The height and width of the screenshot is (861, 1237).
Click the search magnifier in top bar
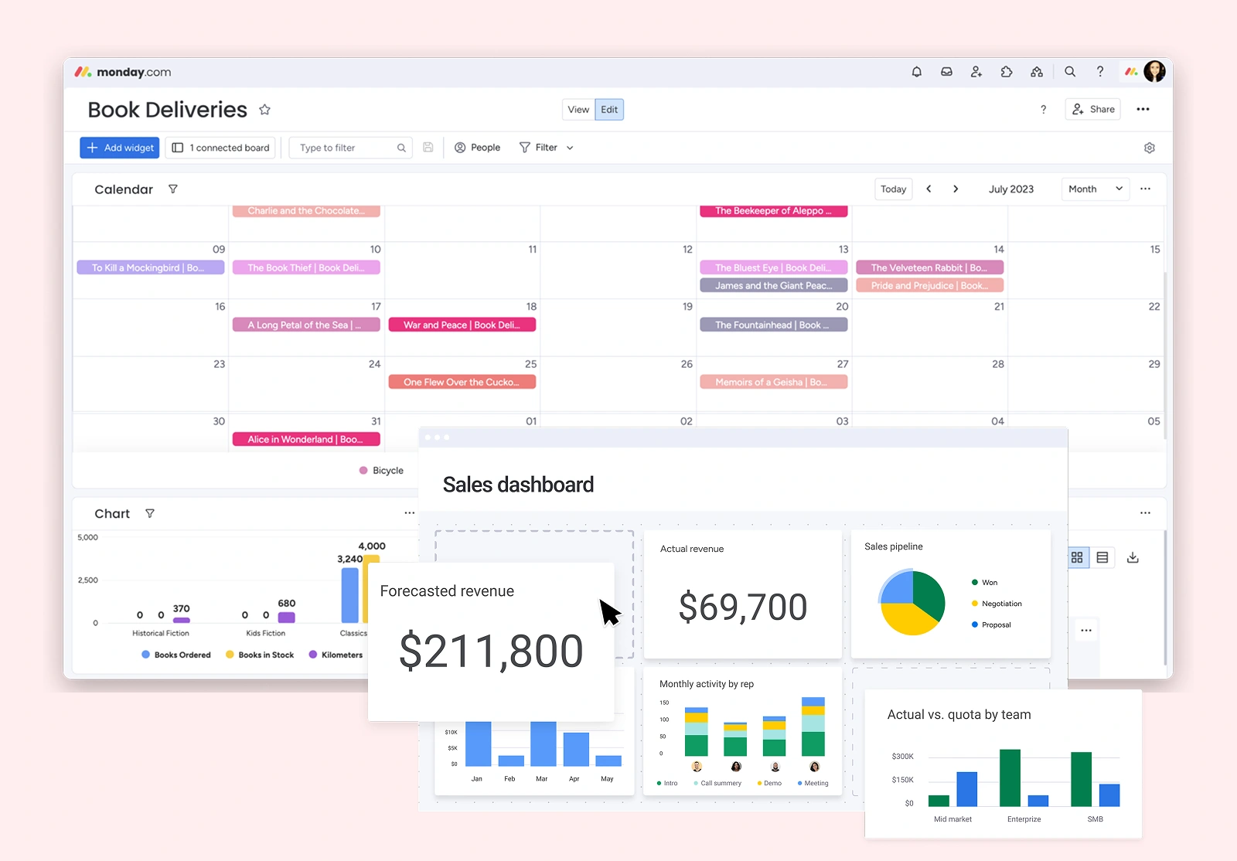(1070, 72)
